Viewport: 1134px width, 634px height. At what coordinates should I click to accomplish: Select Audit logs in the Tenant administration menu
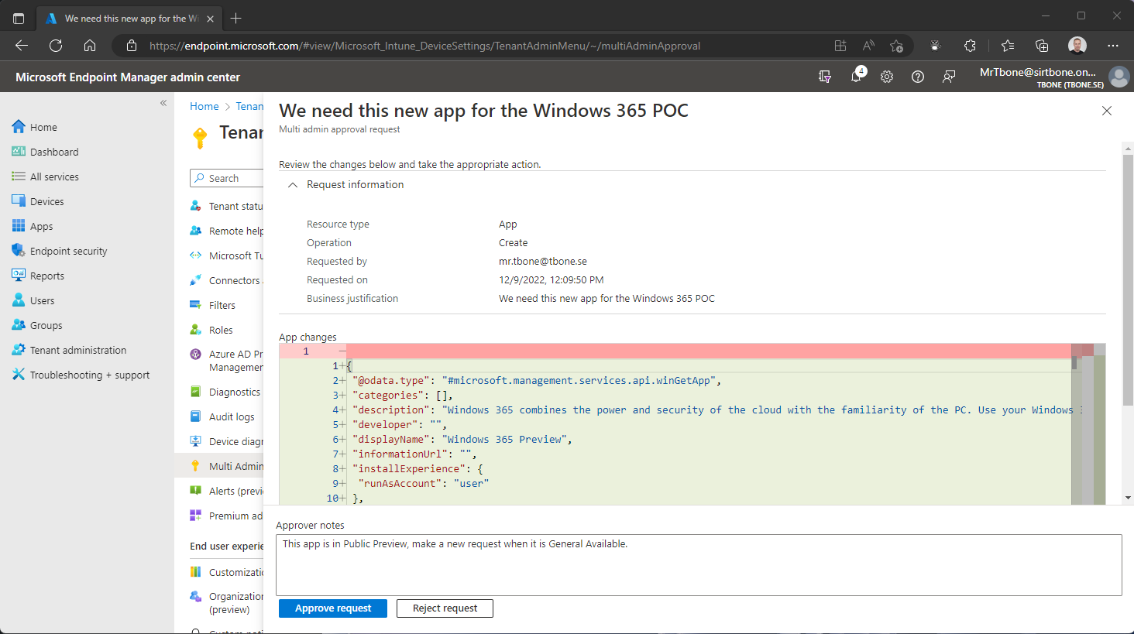pyautogui.click(x=233, y=416)
